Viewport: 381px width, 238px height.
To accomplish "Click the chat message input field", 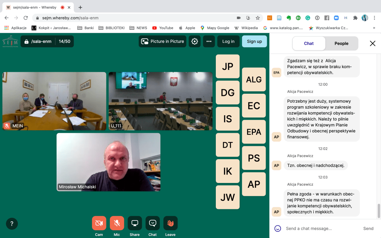I will (320, 228).
